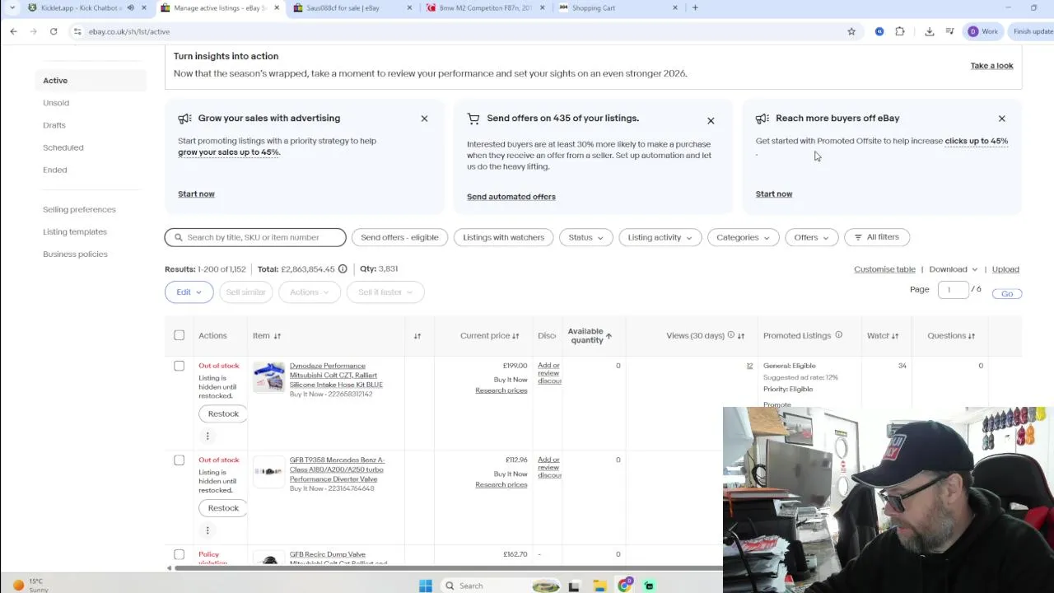Open Chrome from the taskbar
Screen dimensions: 1054x593
625,586
